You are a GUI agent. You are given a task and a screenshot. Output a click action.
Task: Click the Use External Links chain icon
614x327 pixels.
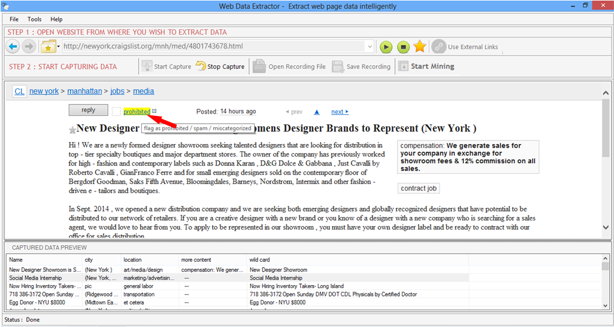tap(439, 47)
